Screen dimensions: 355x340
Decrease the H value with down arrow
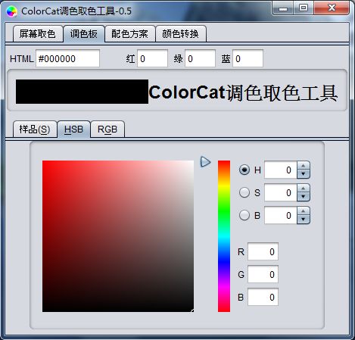pos(304,174)
